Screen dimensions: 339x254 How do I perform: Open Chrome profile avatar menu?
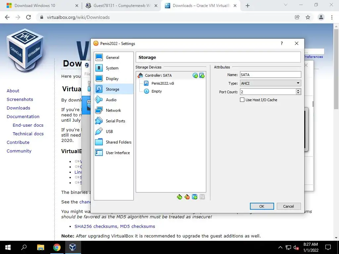tap(321, 17)
